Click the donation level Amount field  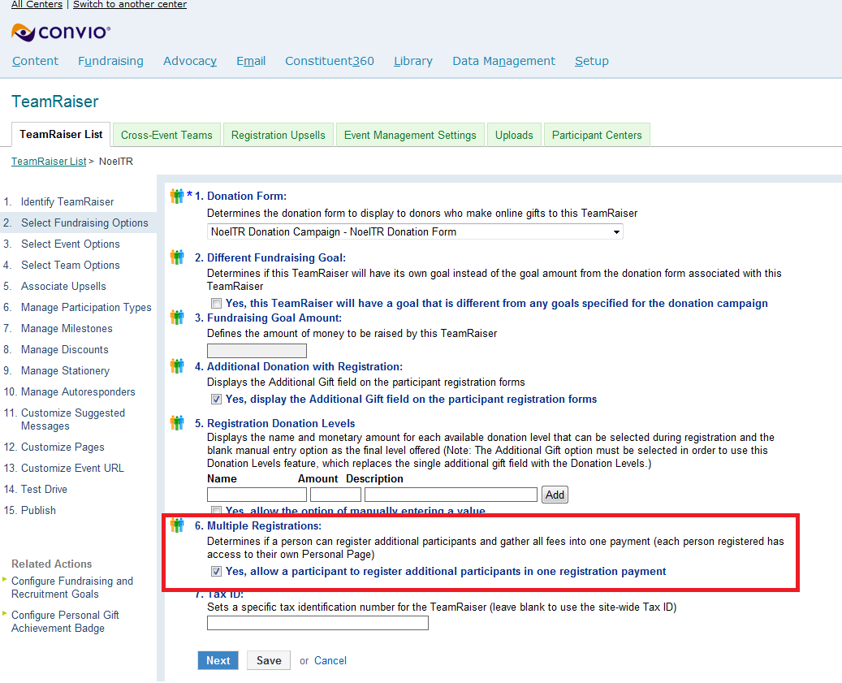(x=335, y=495)
